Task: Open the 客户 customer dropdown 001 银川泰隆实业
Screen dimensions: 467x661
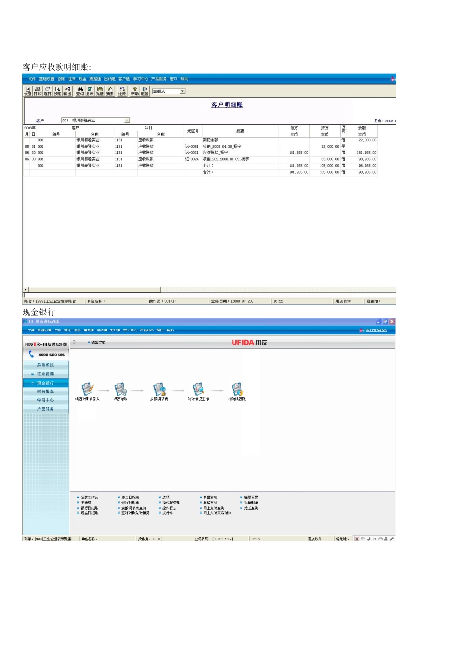Action: click(95, 120)
